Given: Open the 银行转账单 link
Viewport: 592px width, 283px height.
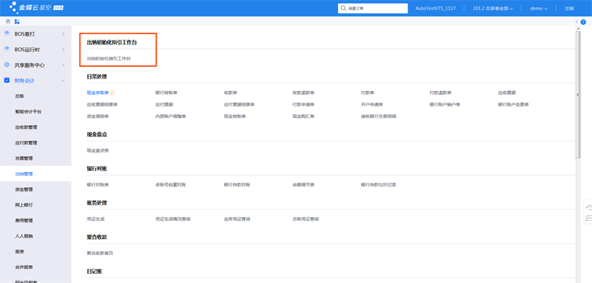Looking at the screenshot, I should point(167,93).
